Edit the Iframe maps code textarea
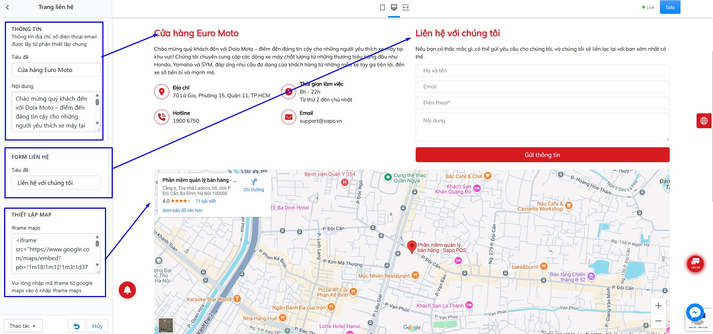The height and width of the screenshot is (334, 713). [x=53, y=253]
